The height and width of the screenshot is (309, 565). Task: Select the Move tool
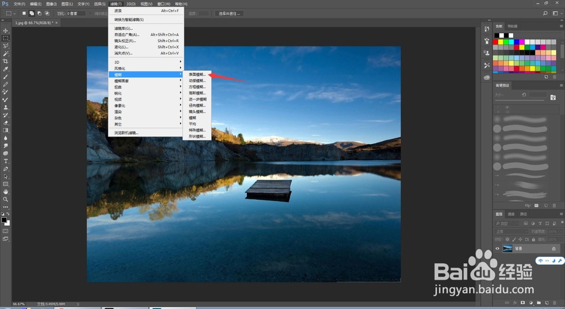tap(6, 31)
